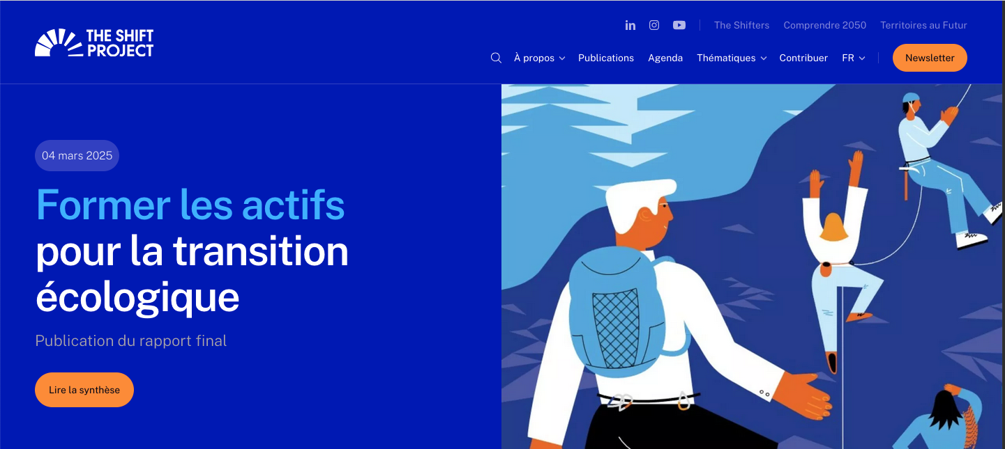The image size is (1005, 449).
Task: Open the Thématiques dropdown
Action: pyautogui.click(x=732, y=58)
